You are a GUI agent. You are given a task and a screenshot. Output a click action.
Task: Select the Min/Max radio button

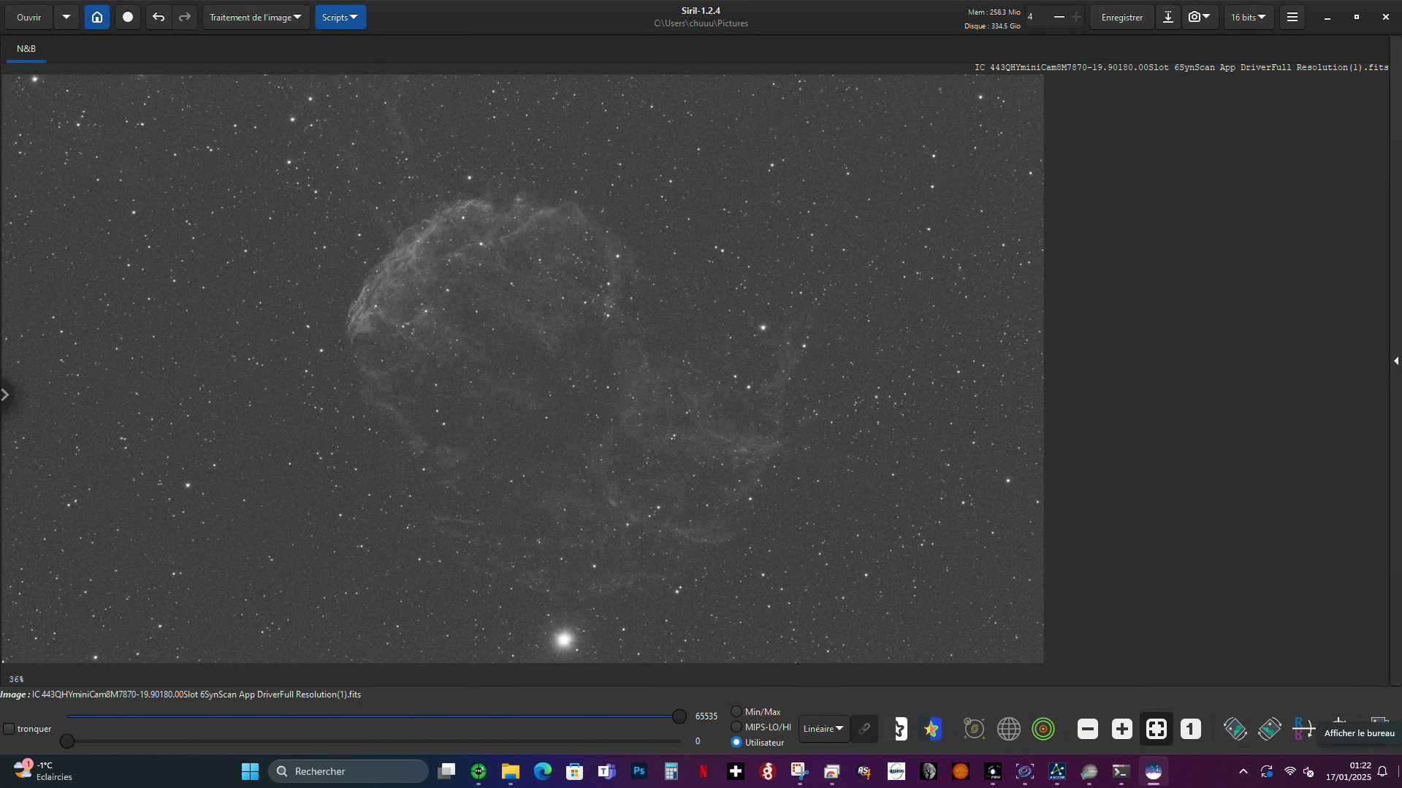point(736,711)
